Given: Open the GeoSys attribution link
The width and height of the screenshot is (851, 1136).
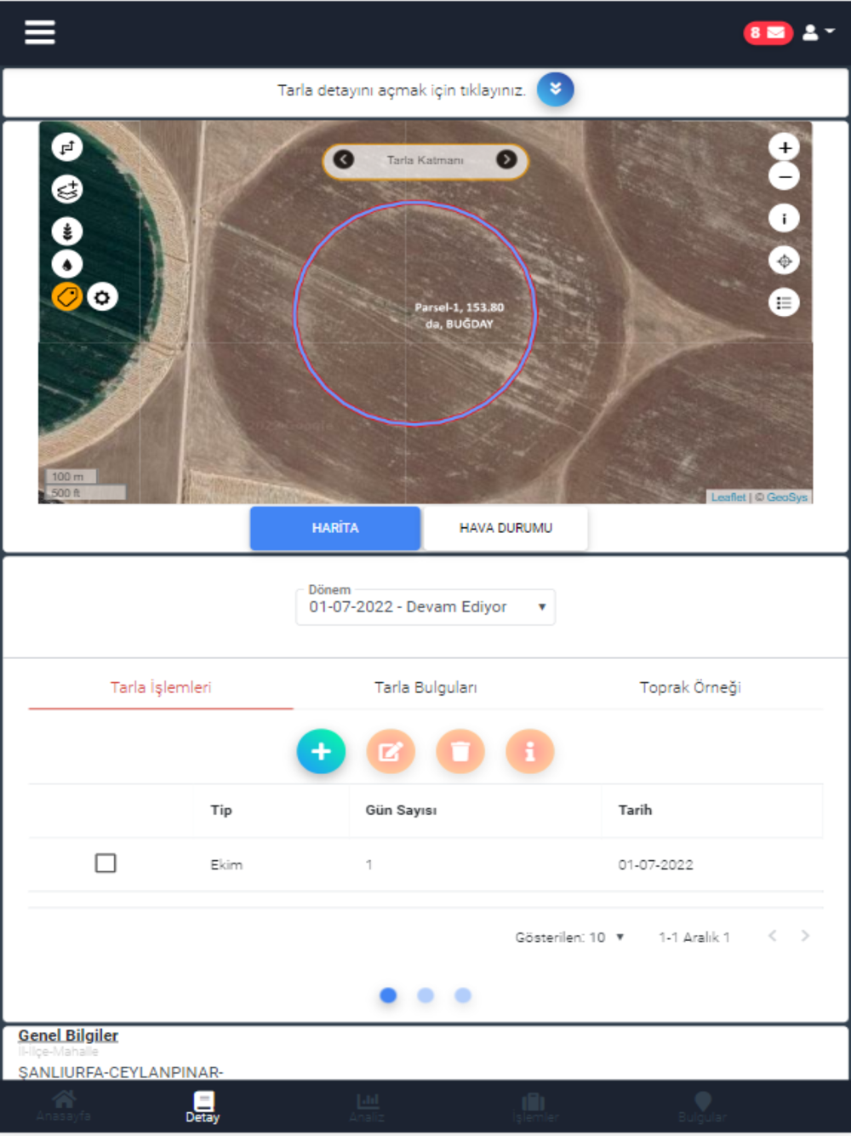Looking at the screenshot, I should point(787,496).
